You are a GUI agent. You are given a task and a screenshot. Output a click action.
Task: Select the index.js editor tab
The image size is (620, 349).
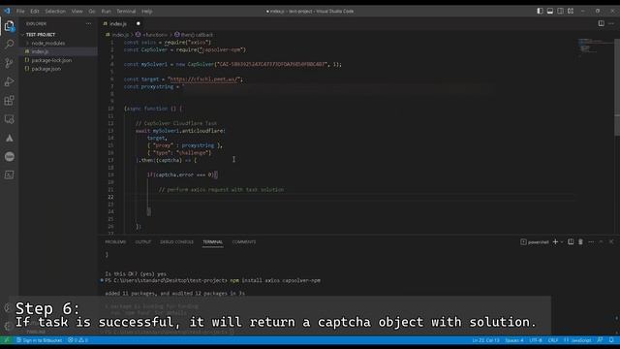118,23
